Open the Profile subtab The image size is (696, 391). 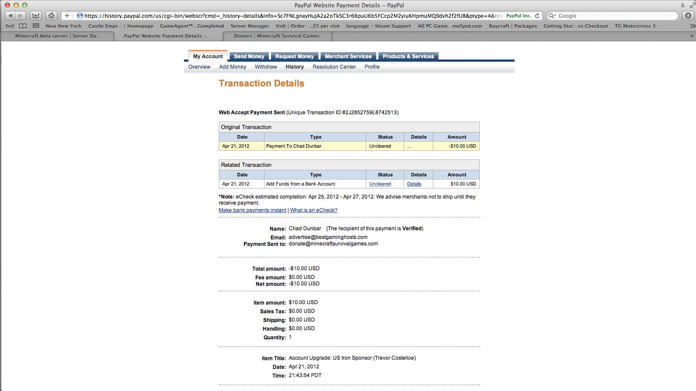[372, 67]
